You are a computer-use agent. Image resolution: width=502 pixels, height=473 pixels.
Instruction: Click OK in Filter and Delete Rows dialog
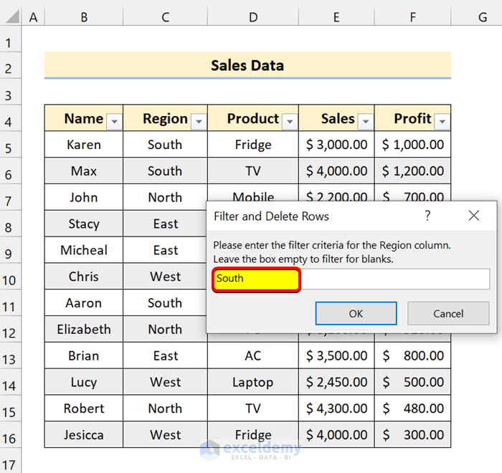point(356,313)
